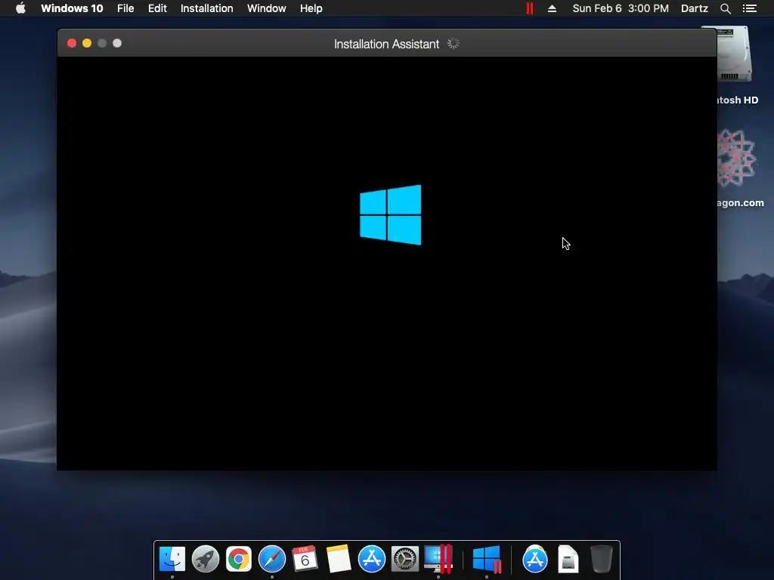Open the File menu
This screenshot has height=580, width=774.
[x=125, y=8]
